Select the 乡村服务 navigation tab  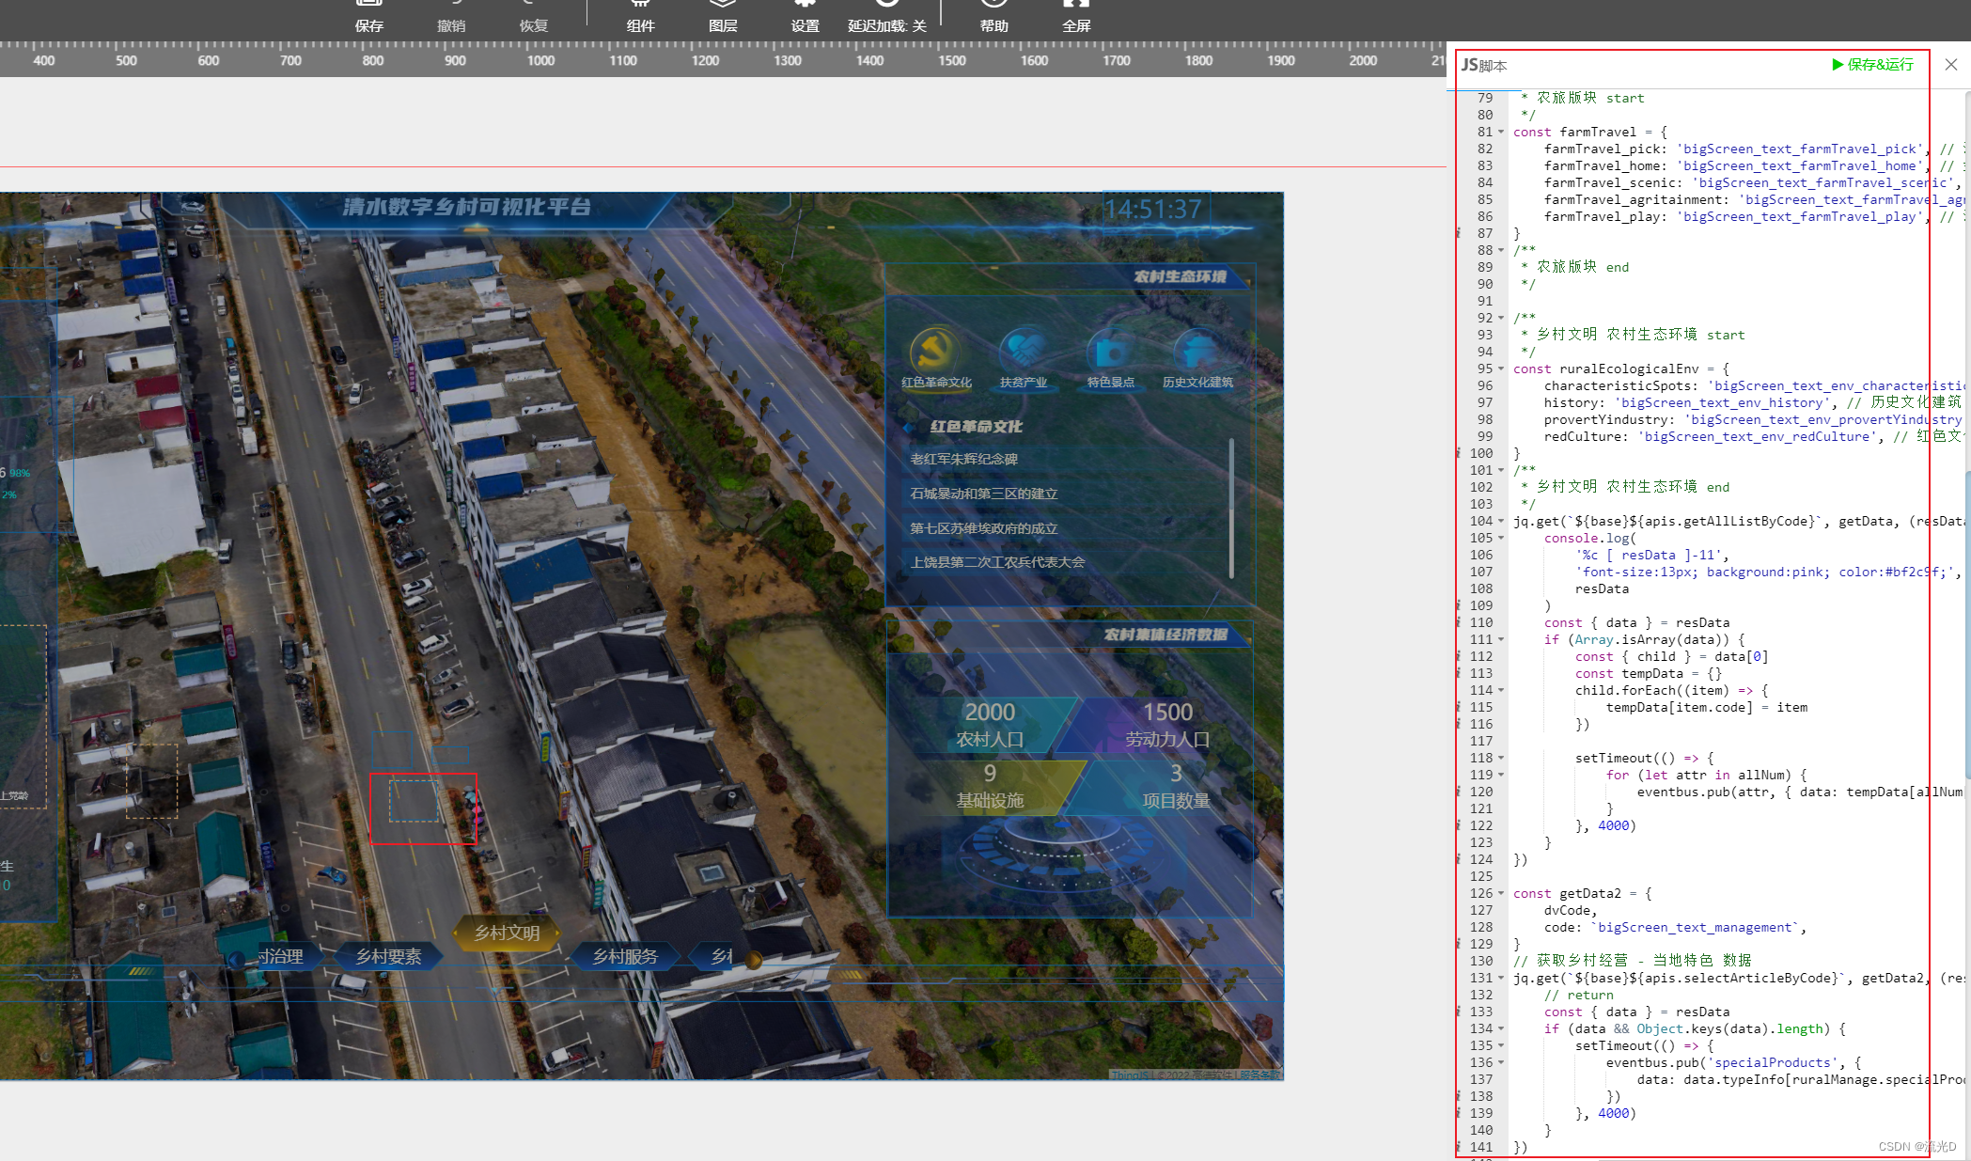(x=624, y=956)
